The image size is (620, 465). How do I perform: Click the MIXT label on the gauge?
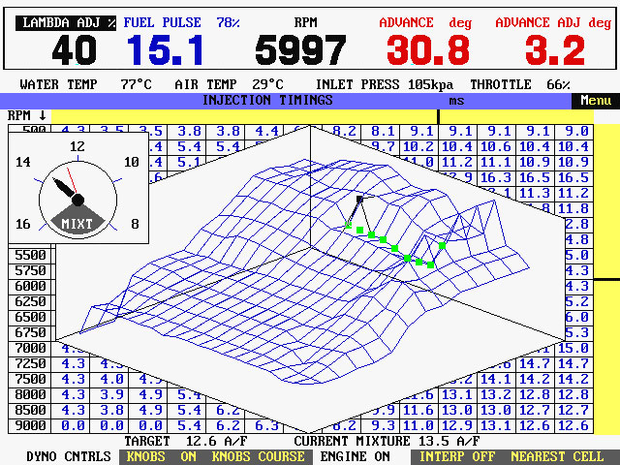coord(77,223)
